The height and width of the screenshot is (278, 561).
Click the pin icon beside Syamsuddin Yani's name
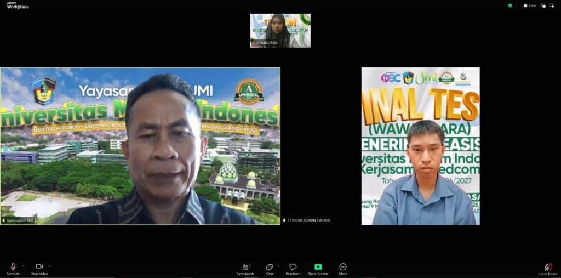click(3, 220)
